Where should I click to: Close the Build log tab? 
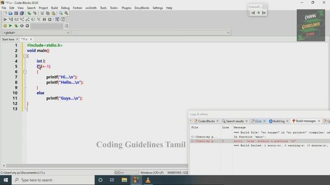point(287,121)
